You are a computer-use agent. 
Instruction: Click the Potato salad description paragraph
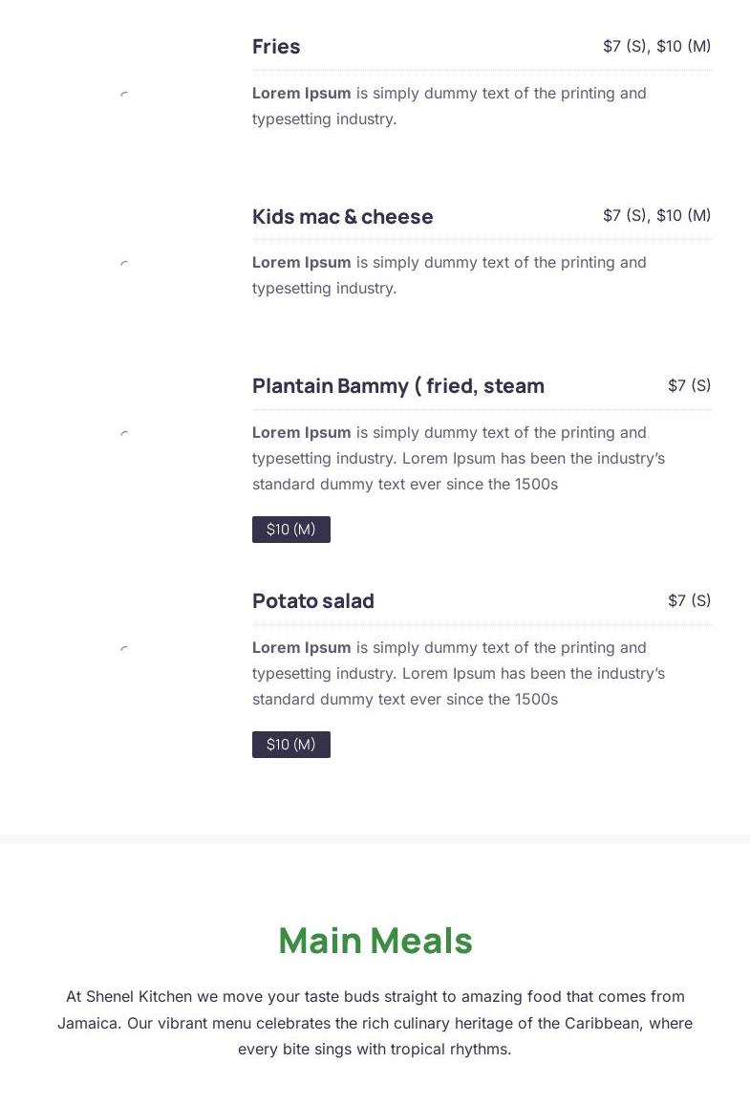coord(459,673)
